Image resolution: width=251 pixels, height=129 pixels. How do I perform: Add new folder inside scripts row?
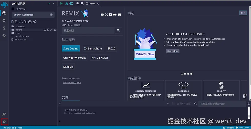[x=45, y=30]
